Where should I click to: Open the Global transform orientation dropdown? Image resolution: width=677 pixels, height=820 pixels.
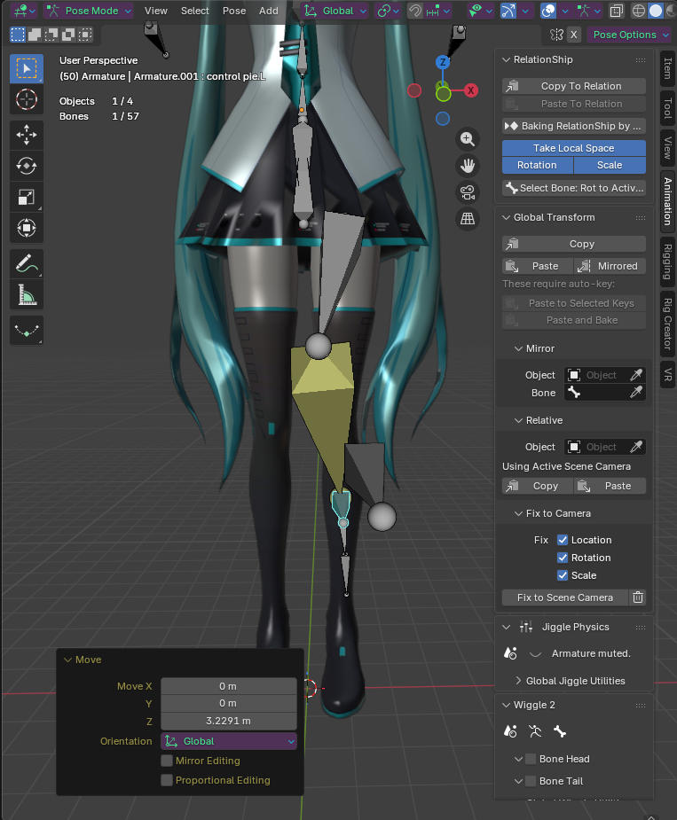(335, 11)
